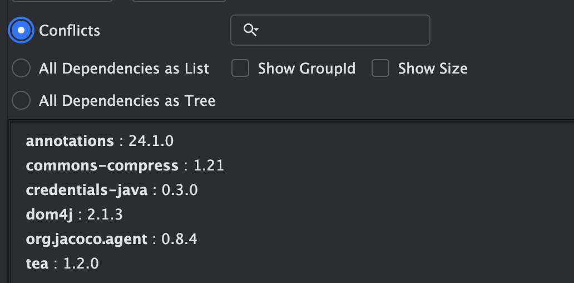Select the All Dependencies as List radio button

point(21,69)
